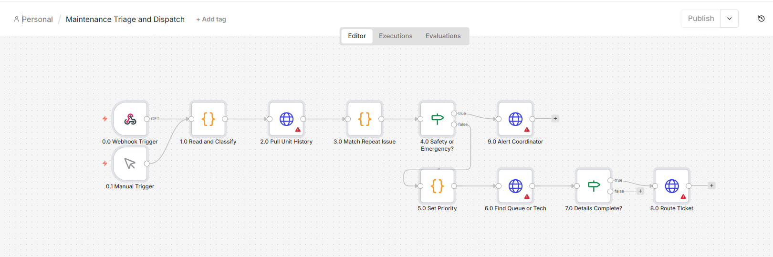Select the 0.1 Manual Trigger node icon
The height and width of the screenshot is (257, 773).
click(x=130, y=164)
